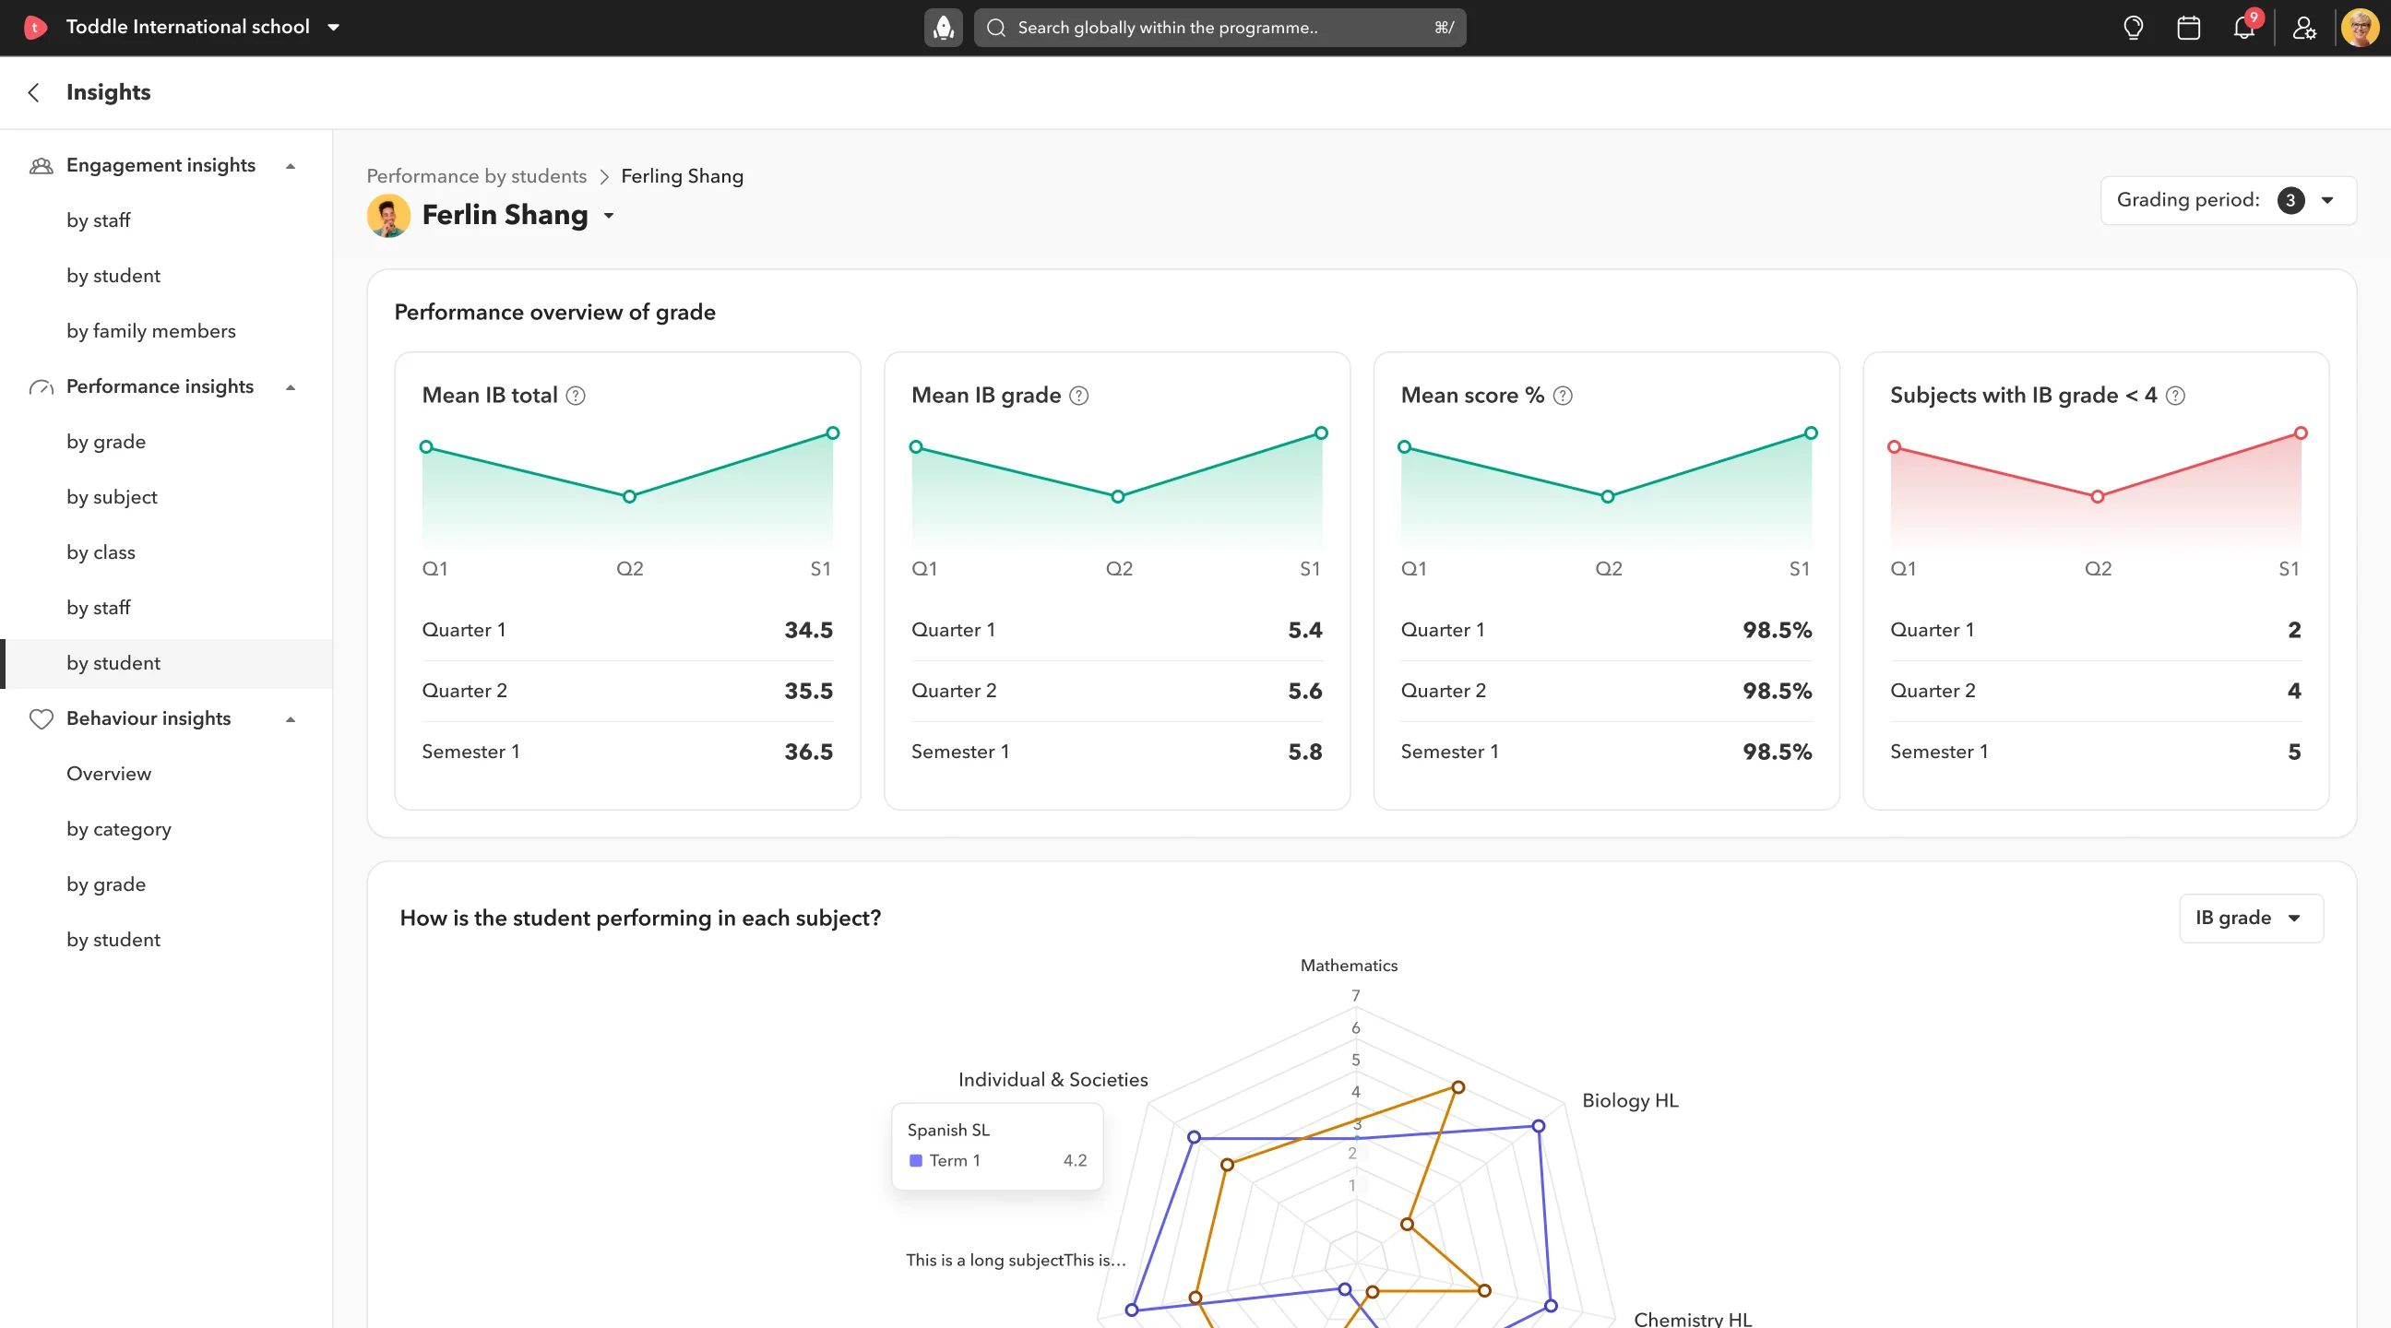Click the Toddle logo icon

34,27
